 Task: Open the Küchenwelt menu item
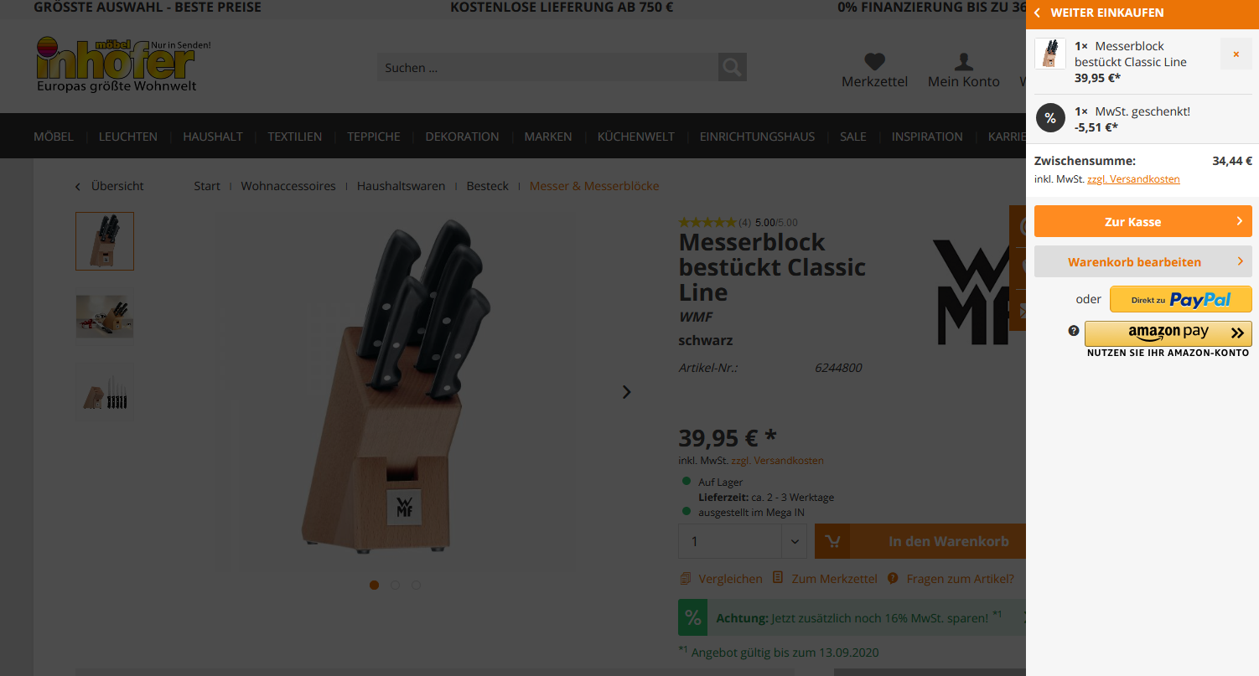pyautogui.click(x=635, y=137)
